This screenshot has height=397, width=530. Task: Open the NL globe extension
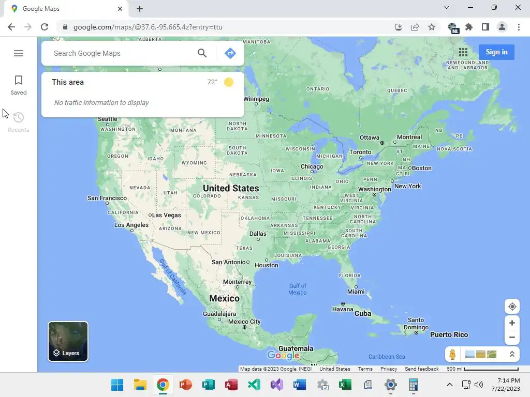pos(453,28)
